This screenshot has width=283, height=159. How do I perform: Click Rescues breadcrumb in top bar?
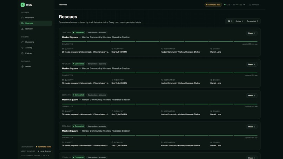tap(63, 5)
